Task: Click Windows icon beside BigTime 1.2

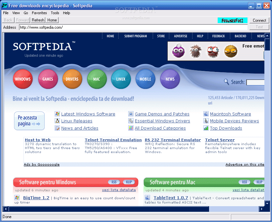Action: [17, 198]
